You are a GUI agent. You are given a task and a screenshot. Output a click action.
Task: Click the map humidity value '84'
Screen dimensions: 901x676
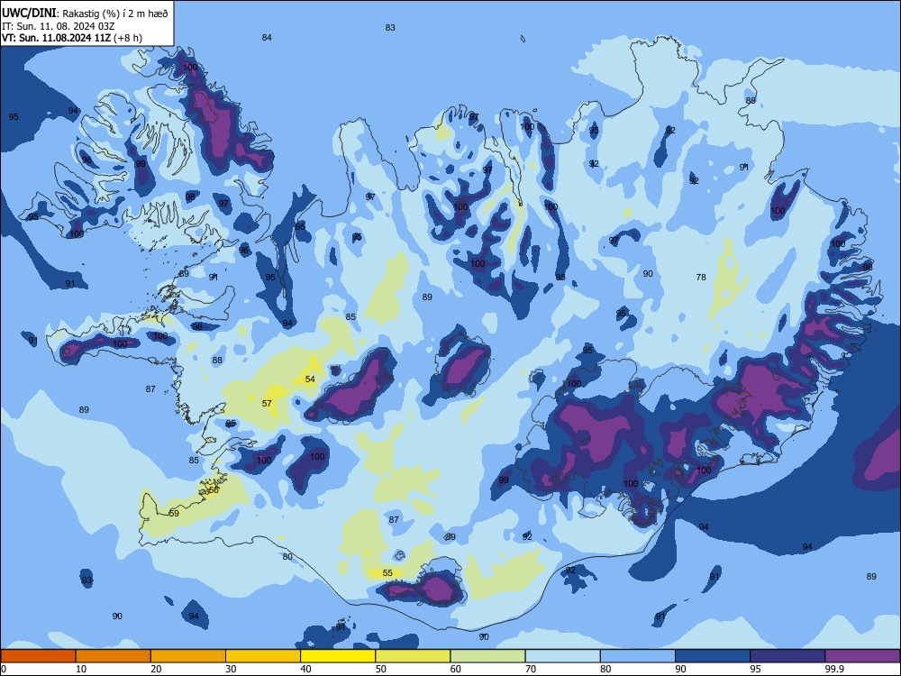[267, 37]
